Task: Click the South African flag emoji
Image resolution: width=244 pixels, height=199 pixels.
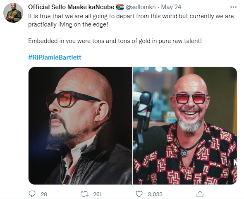Action: (x=120, y=7)
